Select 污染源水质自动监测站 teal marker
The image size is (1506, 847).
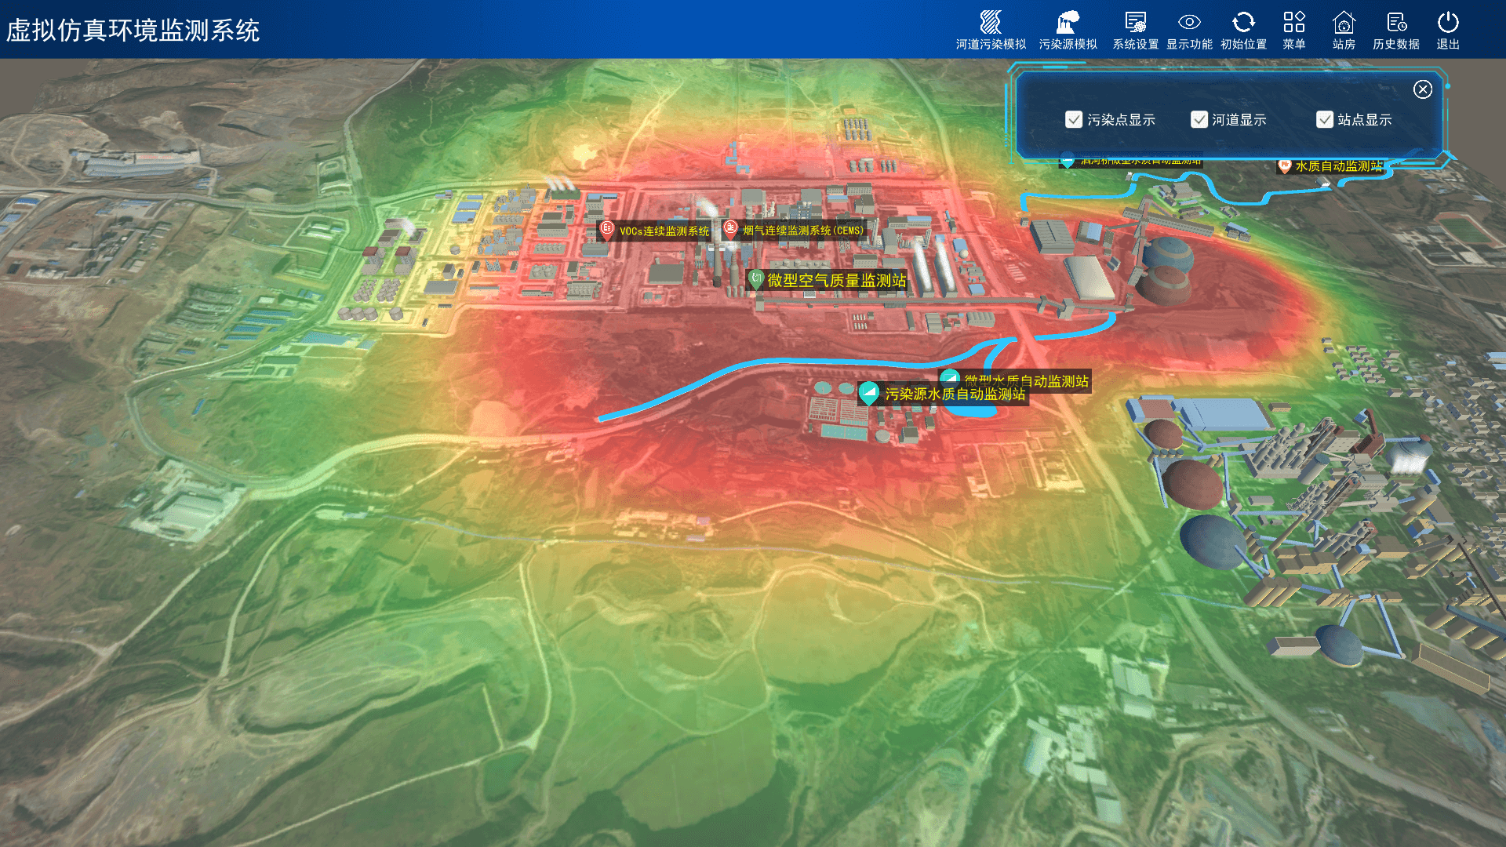[x=868, y=393]
